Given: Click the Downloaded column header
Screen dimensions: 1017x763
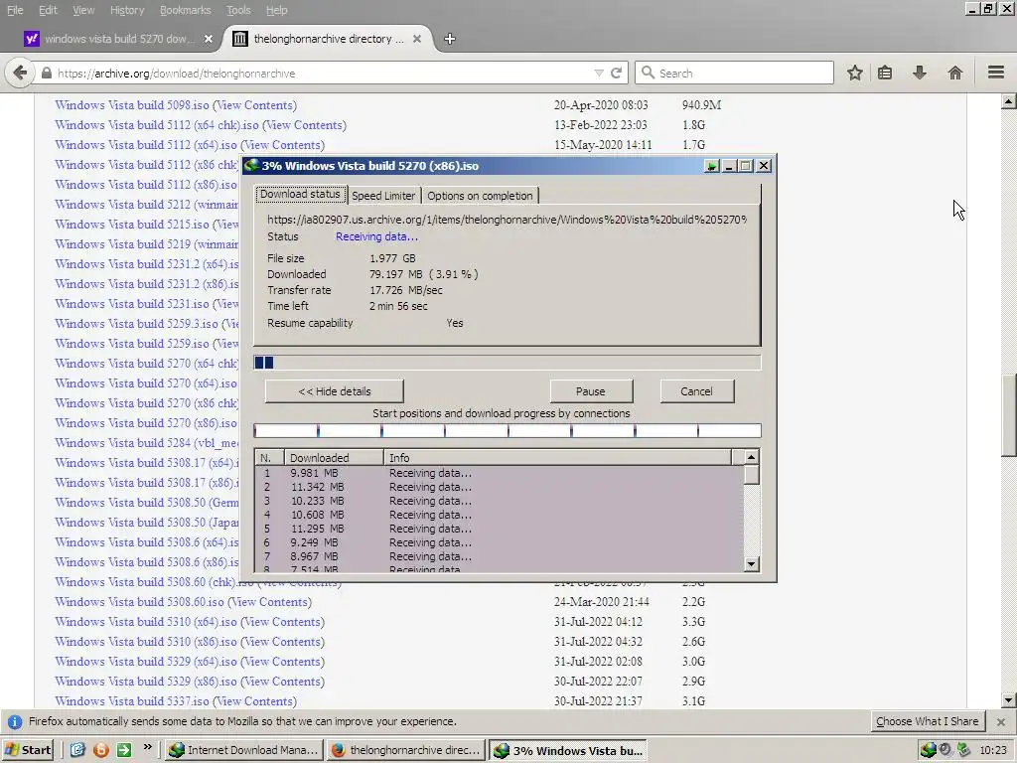Looking at the screenshot, I should pyautogui.click(x=334, y=457).
